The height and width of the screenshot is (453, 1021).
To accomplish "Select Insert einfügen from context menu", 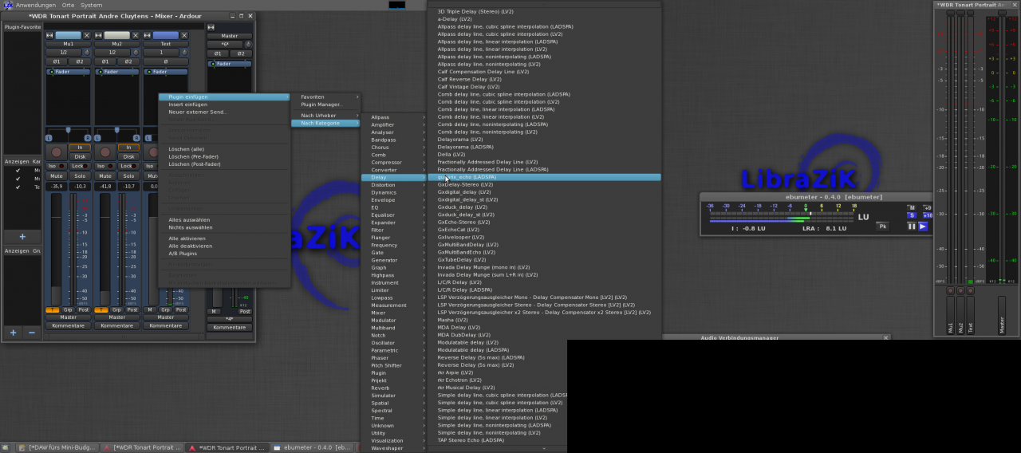I will [x=224, y=104].
